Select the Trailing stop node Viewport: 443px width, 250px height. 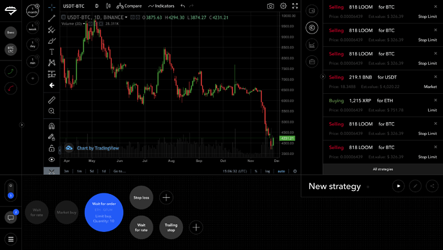[171, 228]
